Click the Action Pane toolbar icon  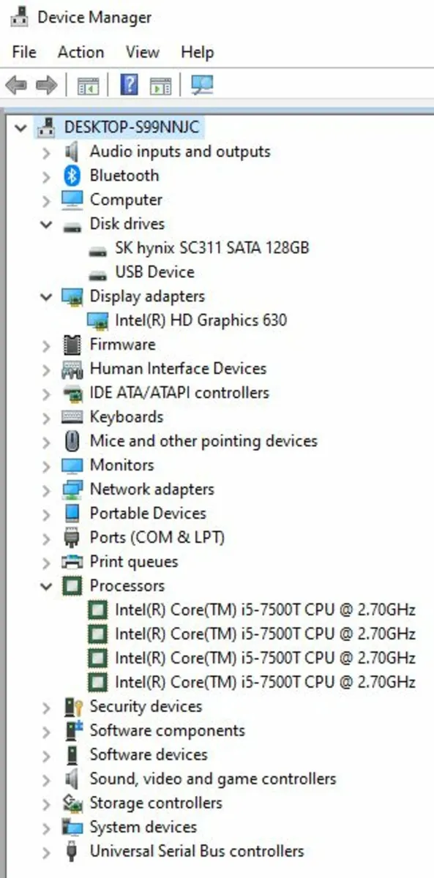(x=160, y=86)
